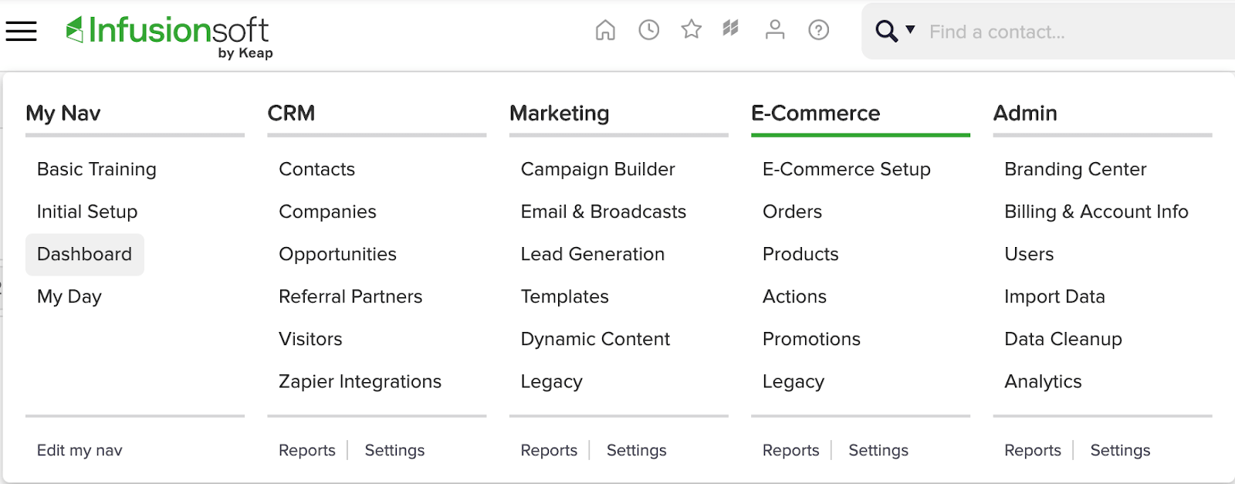This screenshot has width=1235, height=484.
Task: Open Branding Center
Action: coord(1075,169)
